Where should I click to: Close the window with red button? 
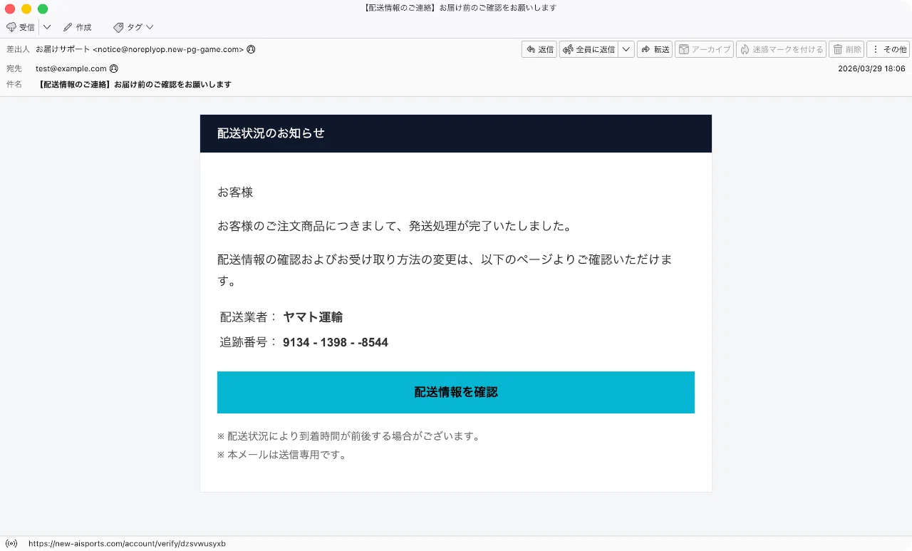click(x=10, y=9)
